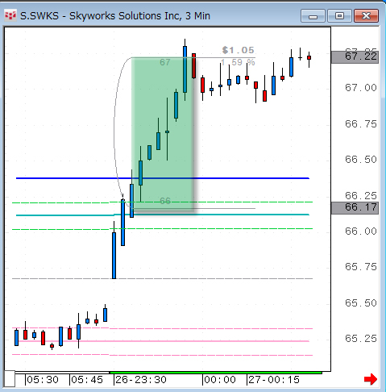The width and height of the screenshot is (386, 392).
Task: Minimize the S.SWKS chart window
Action: pos(313,16)
